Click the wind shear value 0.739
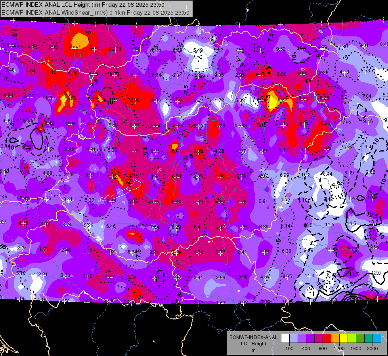The height and width of the screenshot is (356, 388). click(219, 126)
